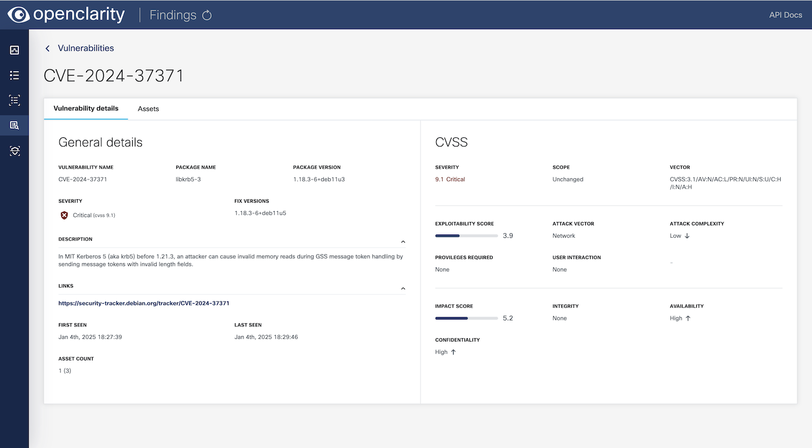Switch to the Assets tab
This screenshot has width=812, height=448.
(148, 109)
